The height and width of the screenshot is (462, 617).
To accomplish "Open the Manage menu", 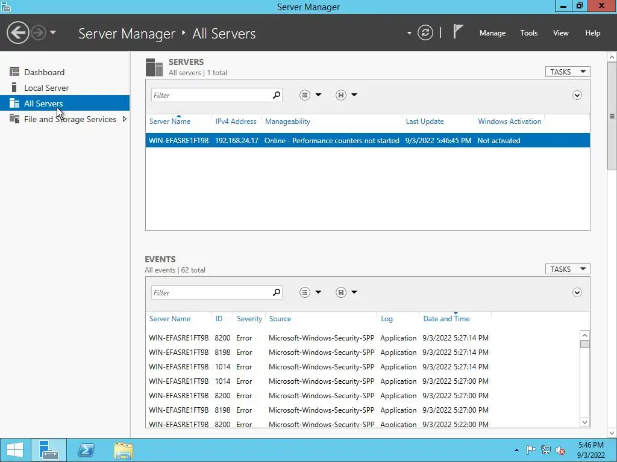I will click(x=492, y=33).
